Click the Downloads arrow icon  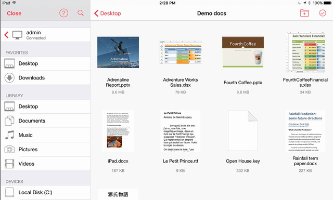point(9,78)
